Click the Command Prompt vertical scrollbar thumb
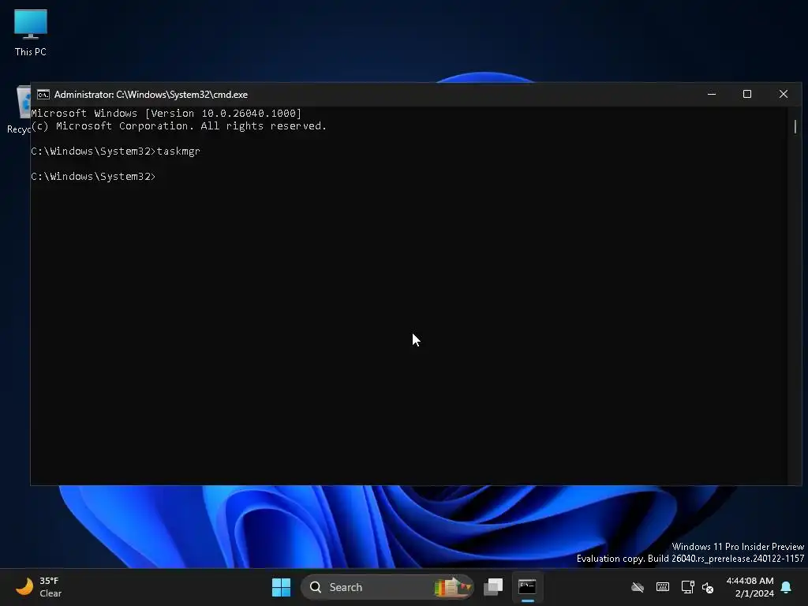The height and width of the screenshot is (606, 808). [795, 126]
